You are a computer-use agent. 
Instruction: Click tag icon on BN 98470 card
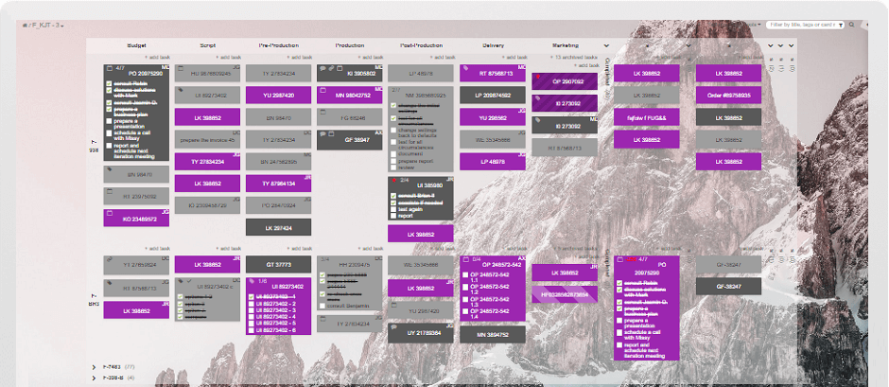click(110, 168)
